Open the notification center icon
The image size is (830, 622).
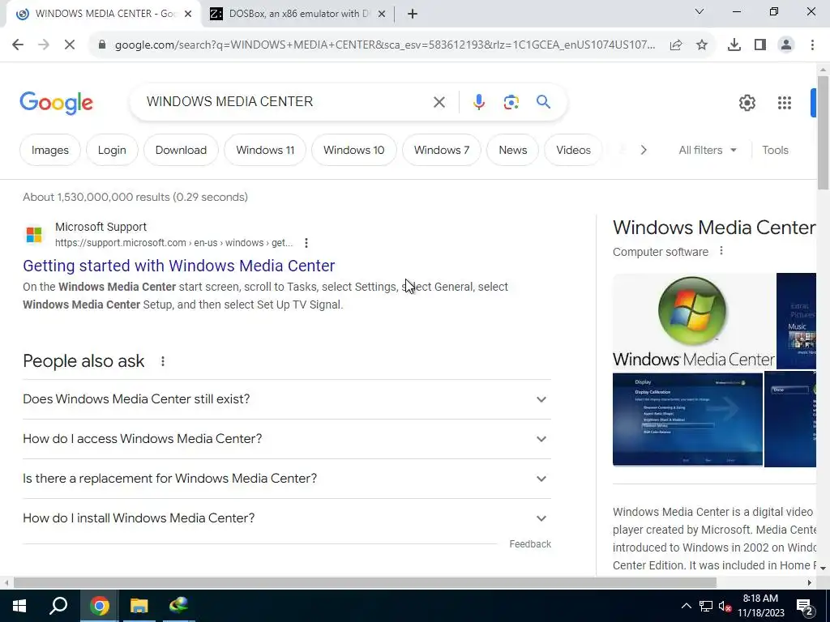pyautogui.click(x=805, y=607)
